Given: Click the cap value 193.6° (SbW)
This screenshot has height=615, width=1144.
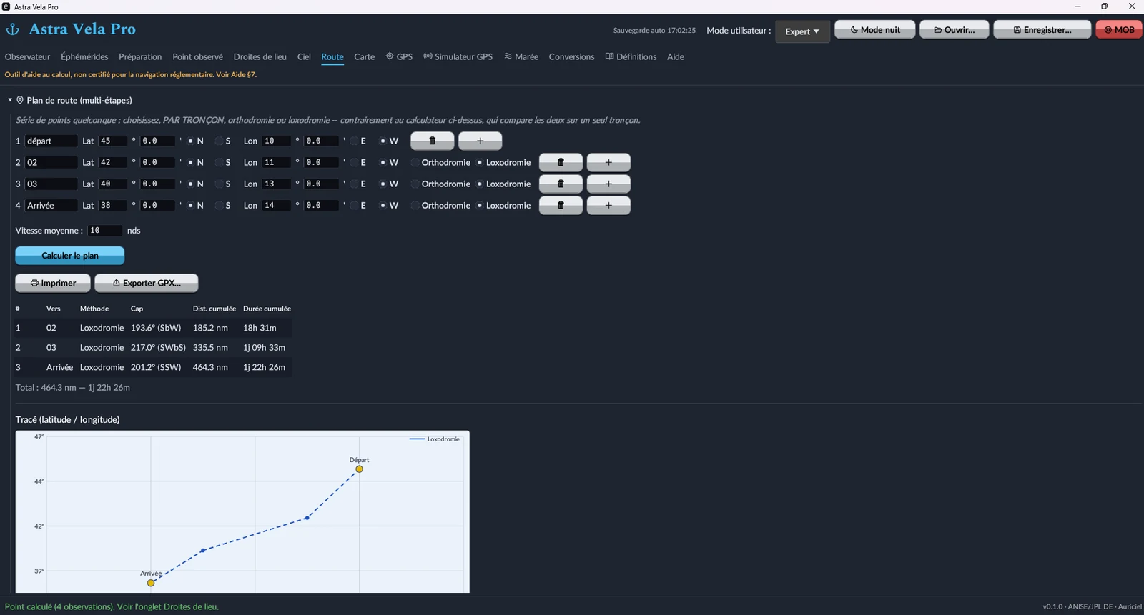Looking at the screenshot, I should [156, 328].
